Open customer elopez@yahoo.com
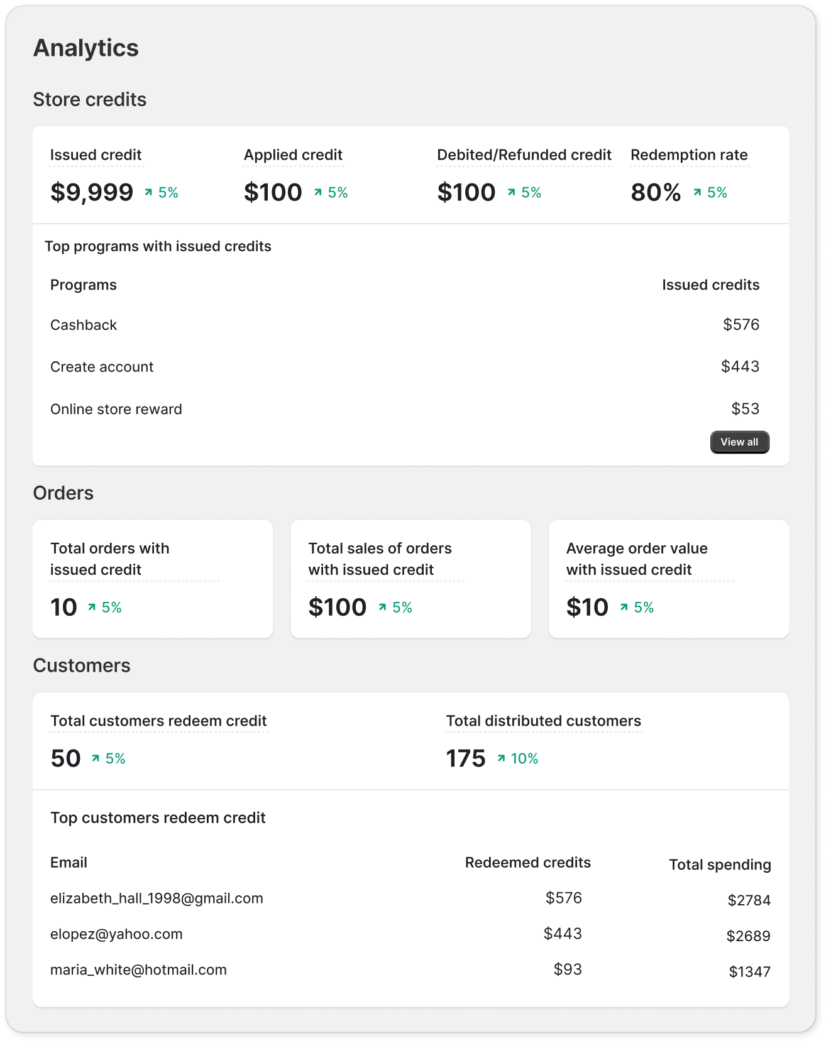This screenshot has height=1043, width=826. pos(116,934)
